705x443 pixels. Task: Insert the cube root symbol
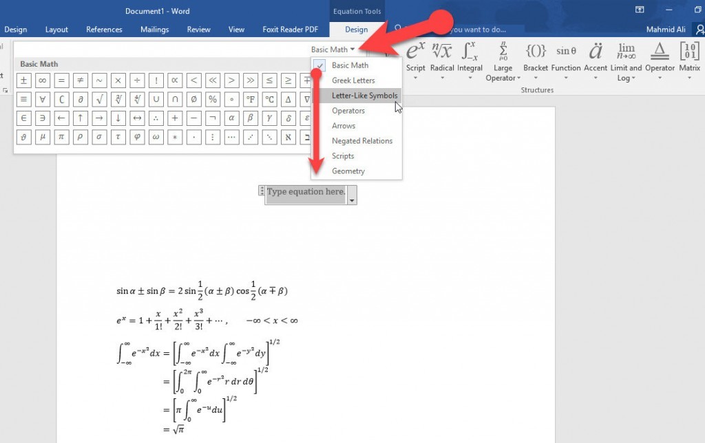pos(118,99)
